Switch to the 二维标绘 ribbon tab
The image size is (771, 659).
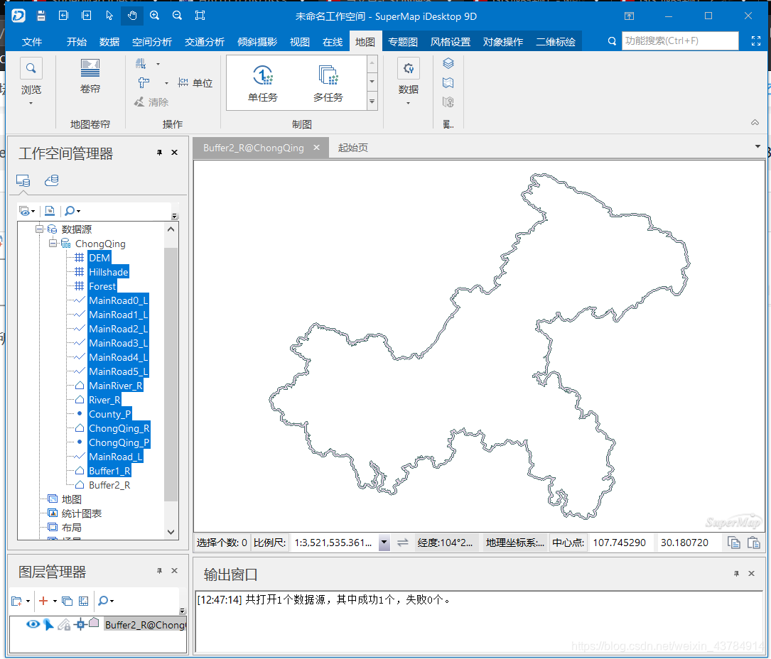point(556,42)
